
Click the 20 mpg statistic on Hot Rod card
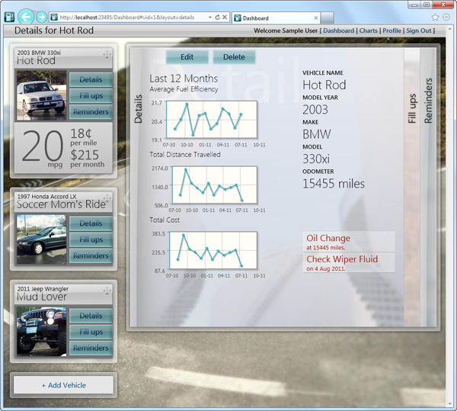43,148
